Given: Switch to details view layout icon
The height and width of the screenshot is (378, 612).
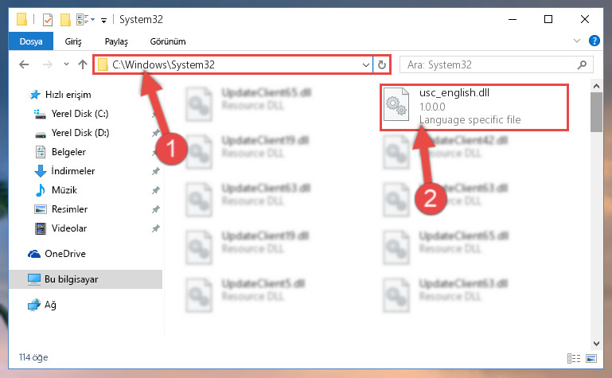Looking at the screenshot, I should point(573,358).
